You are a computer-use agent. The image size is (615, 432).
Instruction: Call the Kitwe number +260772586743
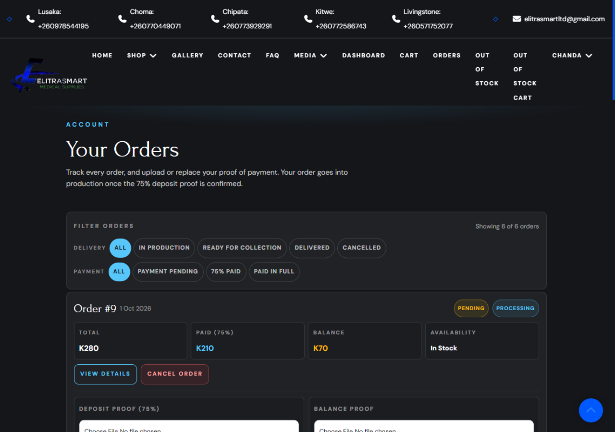(341, 26)
